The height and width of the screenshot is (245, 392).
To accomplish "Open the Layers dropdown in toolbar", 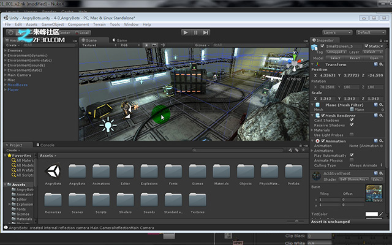I will click(x=337, y=32).
